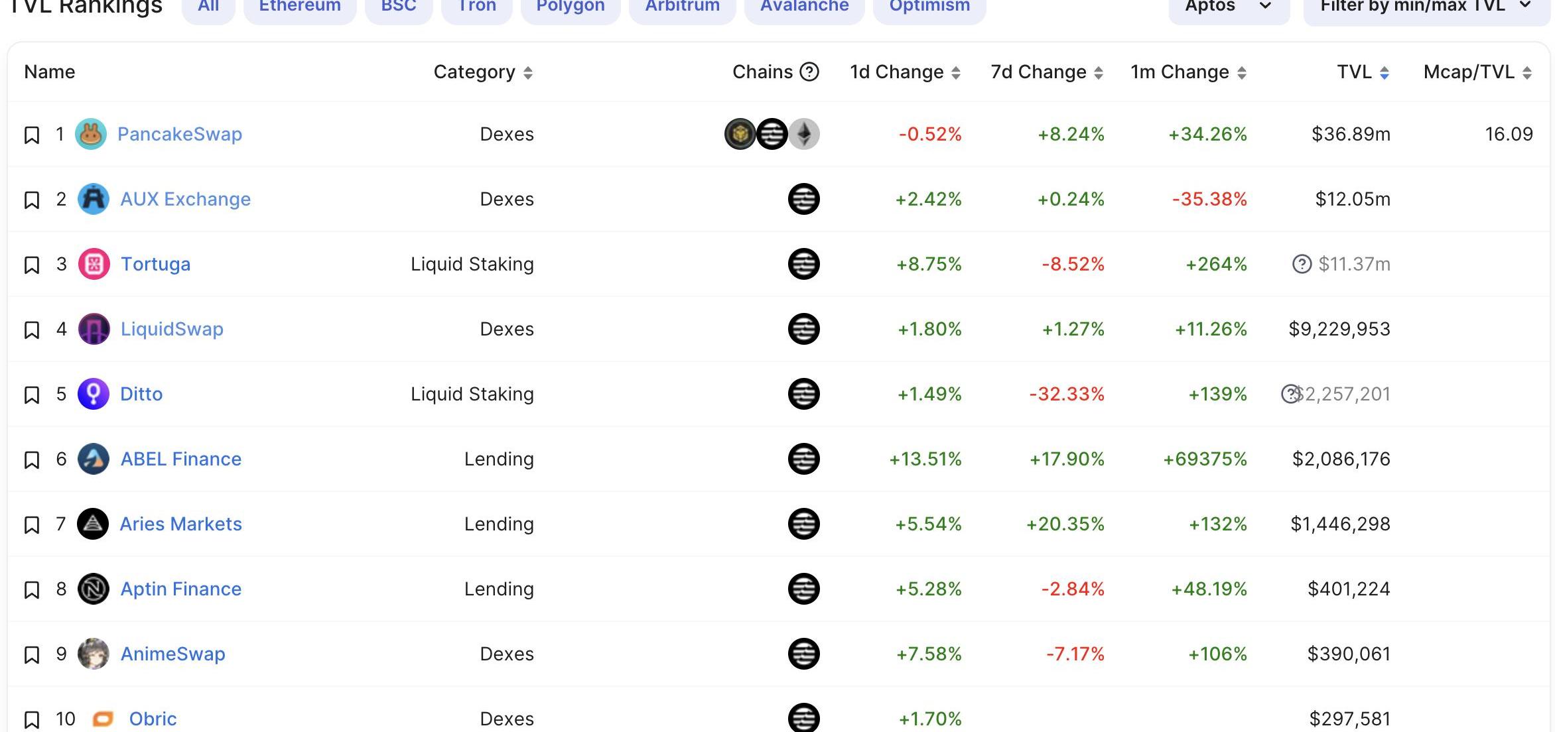The width and height of the screenshot is (1555, 732).
Task: Toggle the bookmark for PancakeSwap
Action: 31,135
